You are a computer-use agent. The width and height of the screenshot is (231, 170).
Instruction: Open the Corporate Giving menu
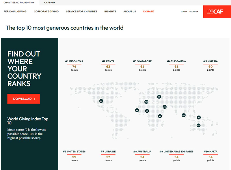pos(46,12)
